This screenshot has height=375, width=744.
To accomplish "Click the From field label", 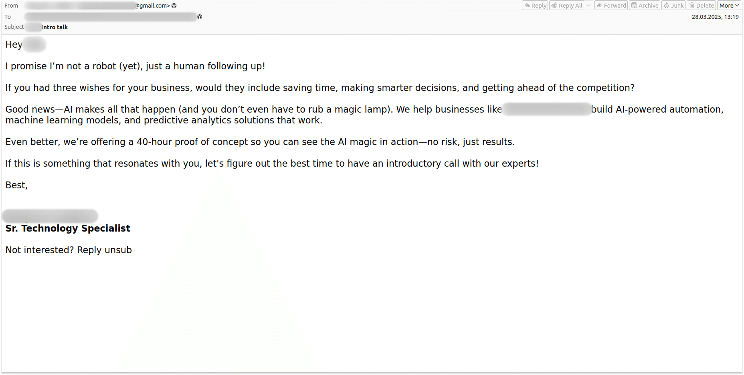I will pyautogui.click(x=11, y=5).
